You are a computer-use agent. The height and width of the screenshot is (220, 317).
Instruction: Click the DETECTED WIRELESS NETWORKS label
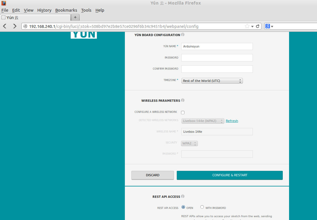point(158,120)
